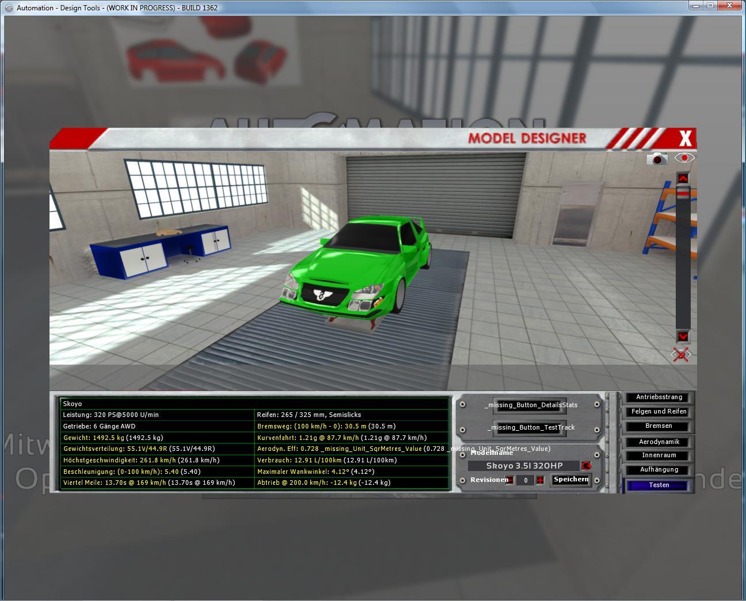746x601 pixels.
Task: Open the Innenraum tab
Action: (x=659, y=455)
